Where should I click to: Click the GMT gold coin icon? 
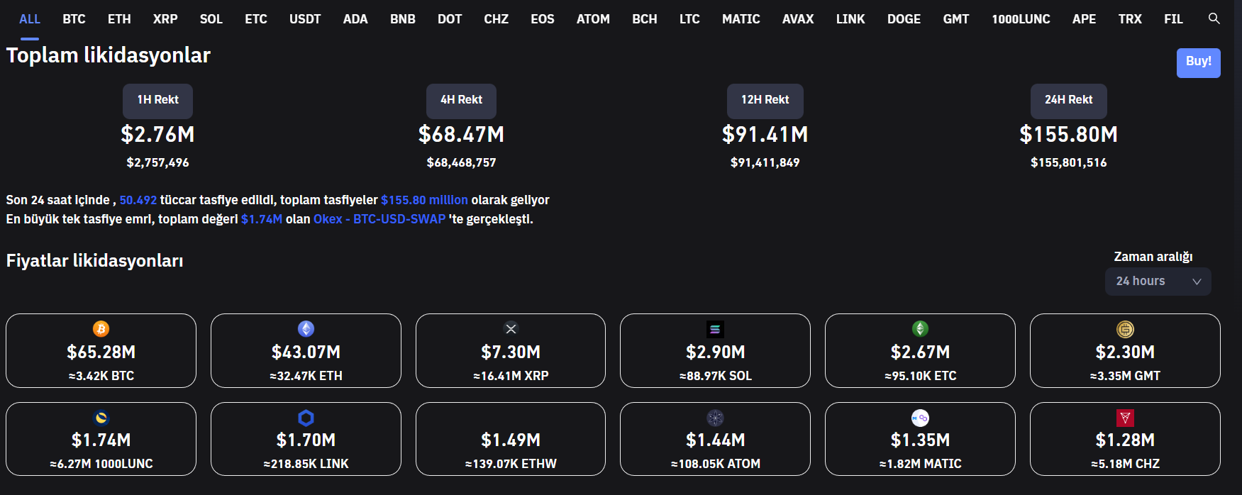point(1125,329)
